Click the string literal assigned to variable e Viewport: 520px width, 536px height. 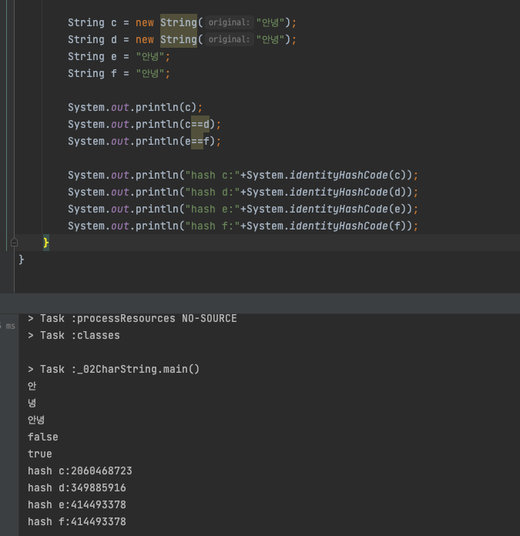pos(149,56)
